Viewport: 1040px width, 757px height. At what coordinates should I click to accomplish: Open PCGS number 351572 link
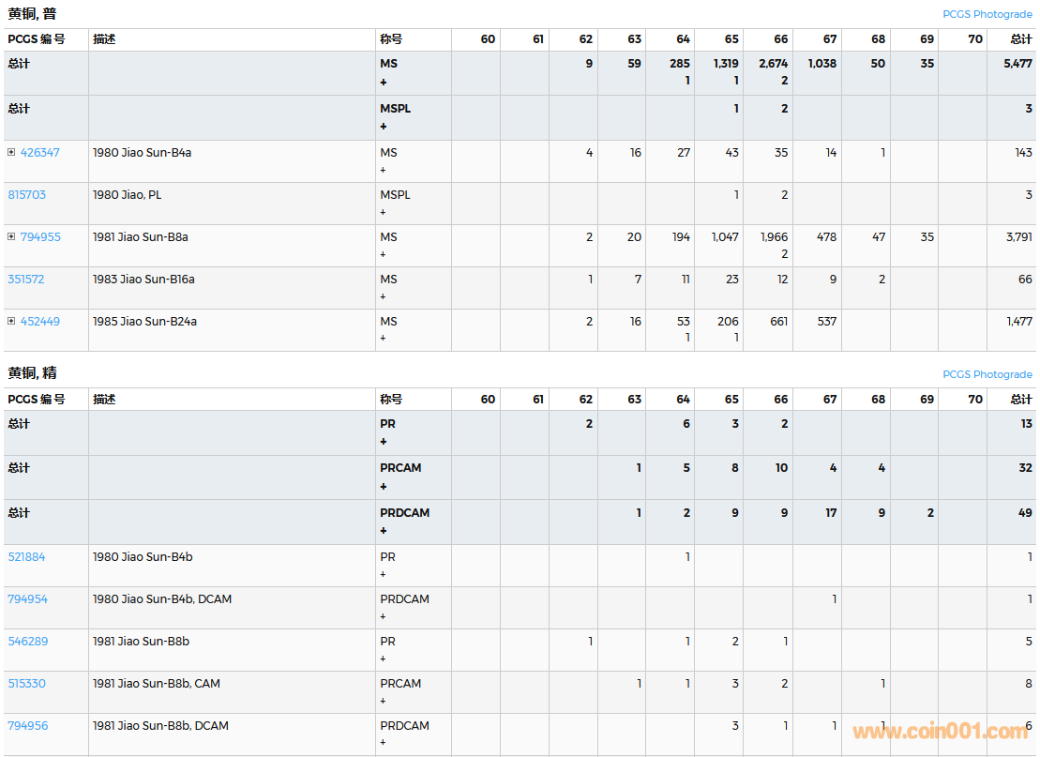pyautogui.click(x=26, y=280)
